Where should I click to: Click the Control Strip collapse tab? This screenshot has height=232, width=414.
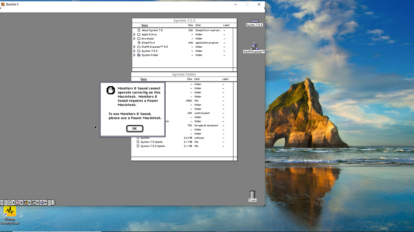[53, 203]
